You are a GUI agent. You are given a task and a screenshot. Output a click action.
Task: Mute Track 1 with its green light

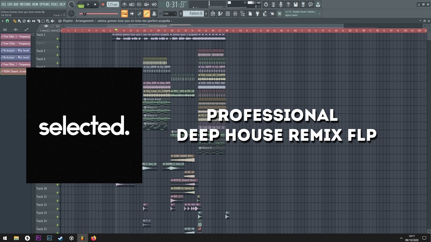click(58, 39)
